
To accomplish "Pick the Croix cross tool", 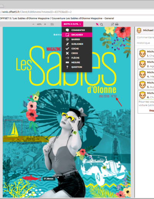I will point(77,53).
